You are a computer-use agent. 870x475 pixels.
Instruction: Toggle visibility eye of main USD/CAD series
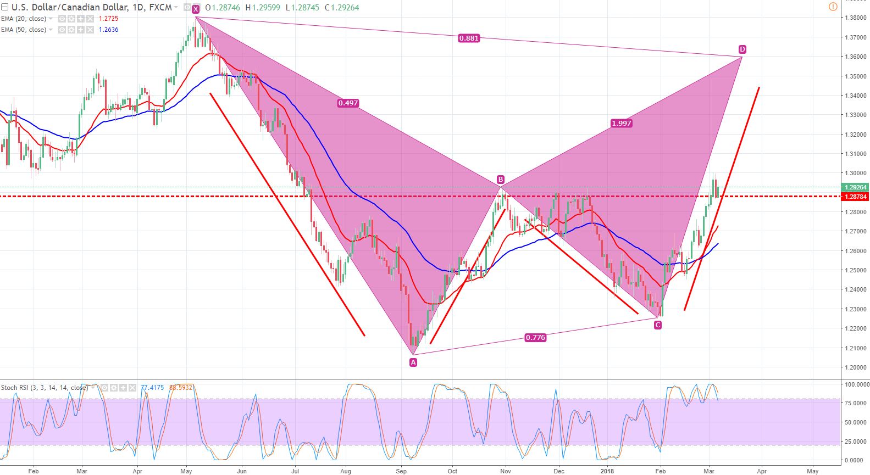tap(187, 7)
